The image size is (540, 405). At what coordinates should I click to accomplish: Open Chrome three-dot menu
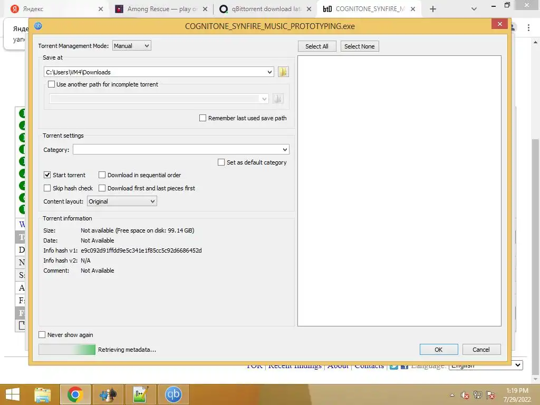[528, 27]
